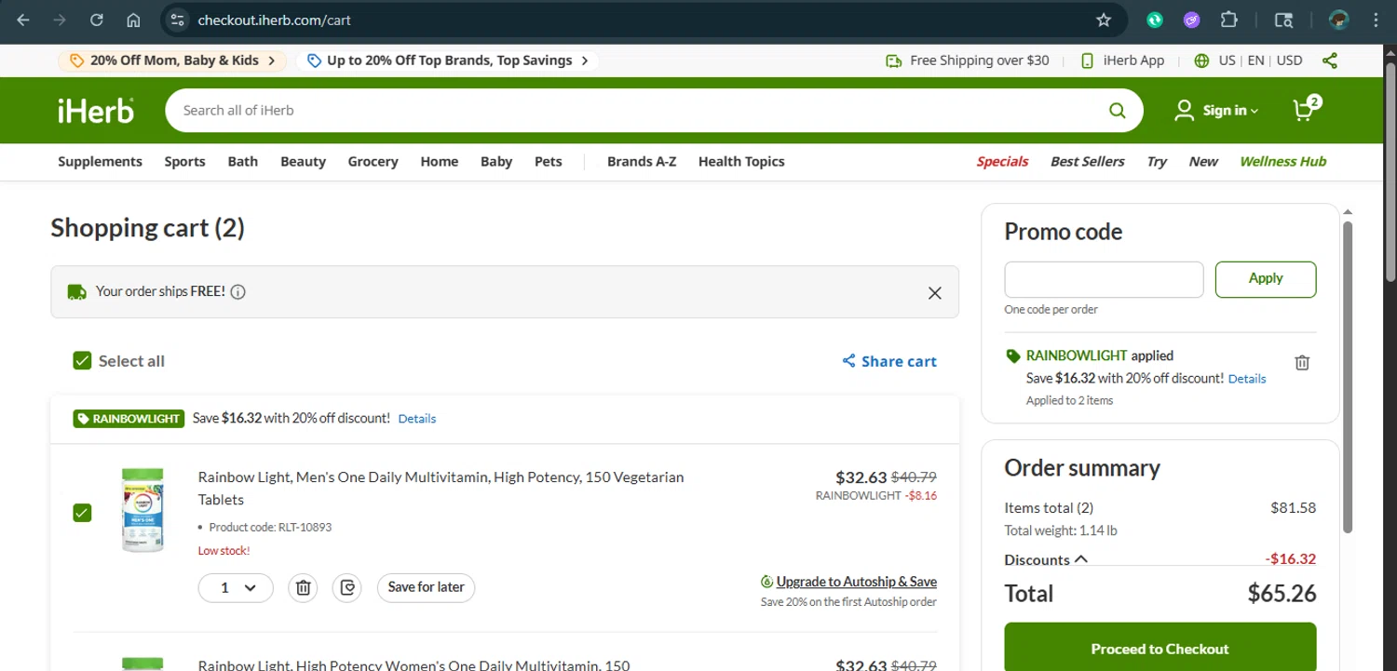Bookmark this page with the star icon

(1104, 20)
